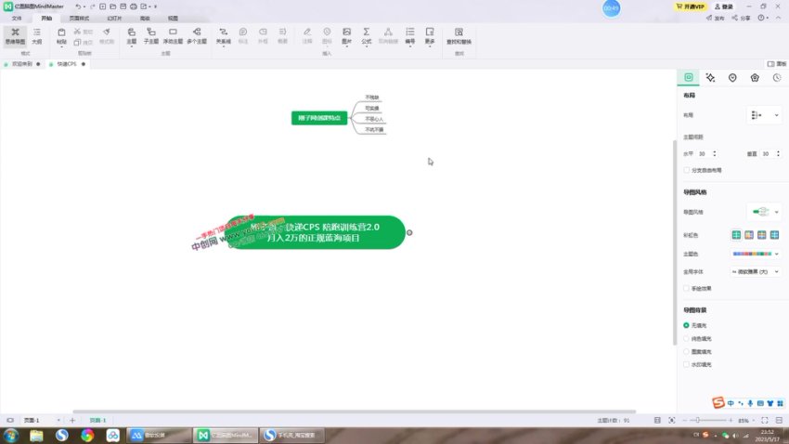This screenshot has height=444, width=789.
Task: Add a new page with plus button
Action: 72,420
